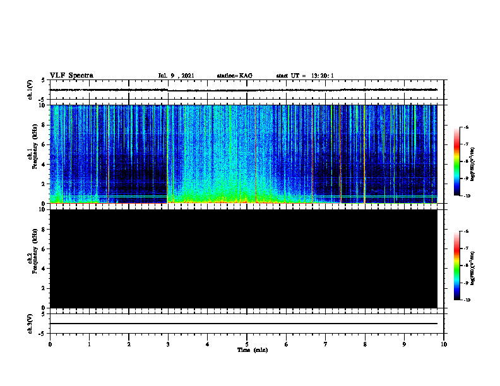
Task: Click the "VLF Spectra" title text
Action: coord(71,76)
